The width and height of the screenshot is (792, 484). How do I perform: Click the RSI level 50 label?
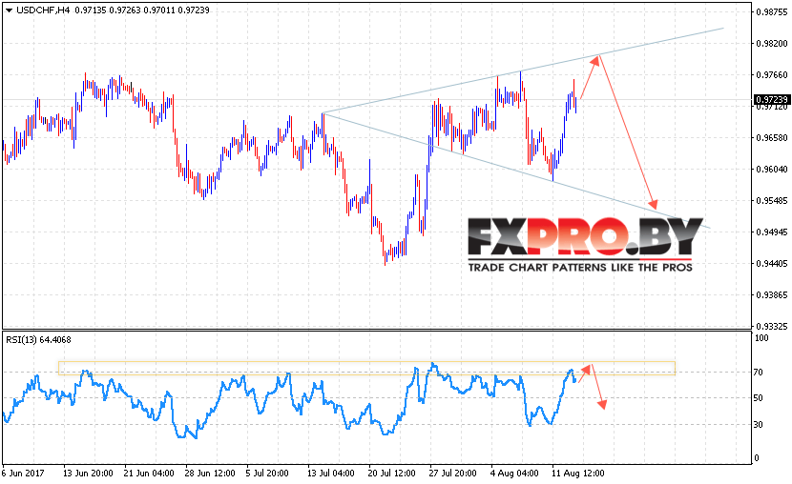[759, 398]
